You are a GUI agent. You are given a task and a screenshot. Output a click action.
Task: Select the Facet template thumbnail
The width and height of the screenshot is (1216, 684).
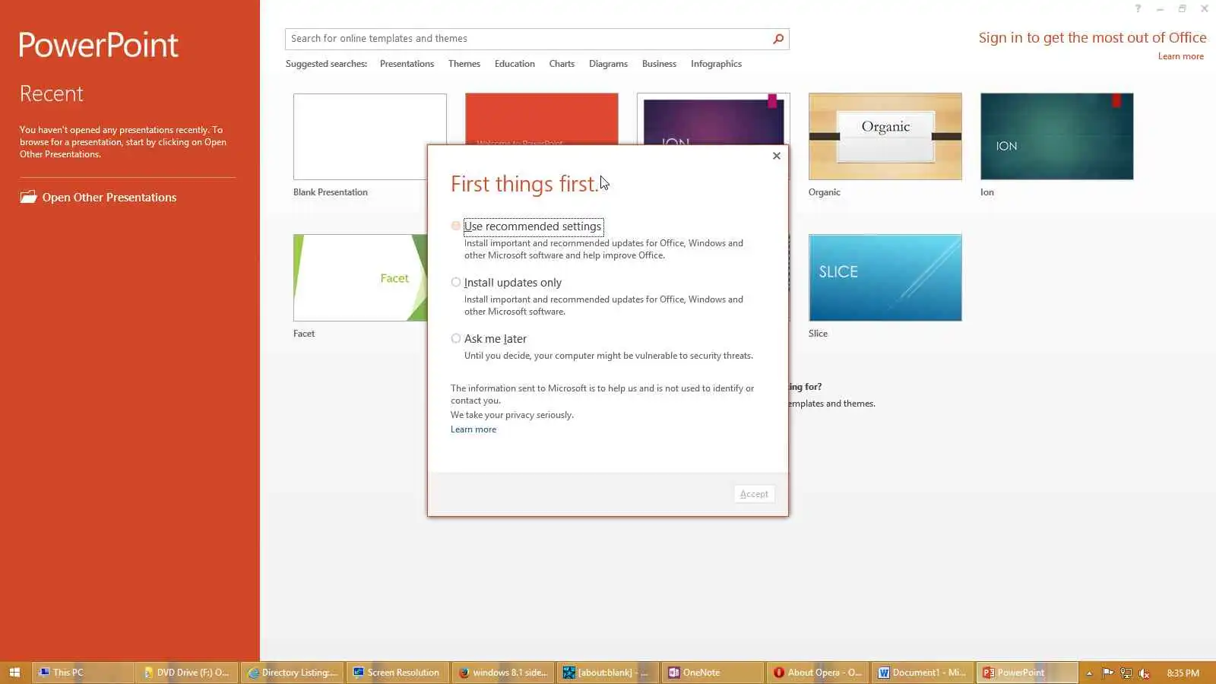(360, 277)
